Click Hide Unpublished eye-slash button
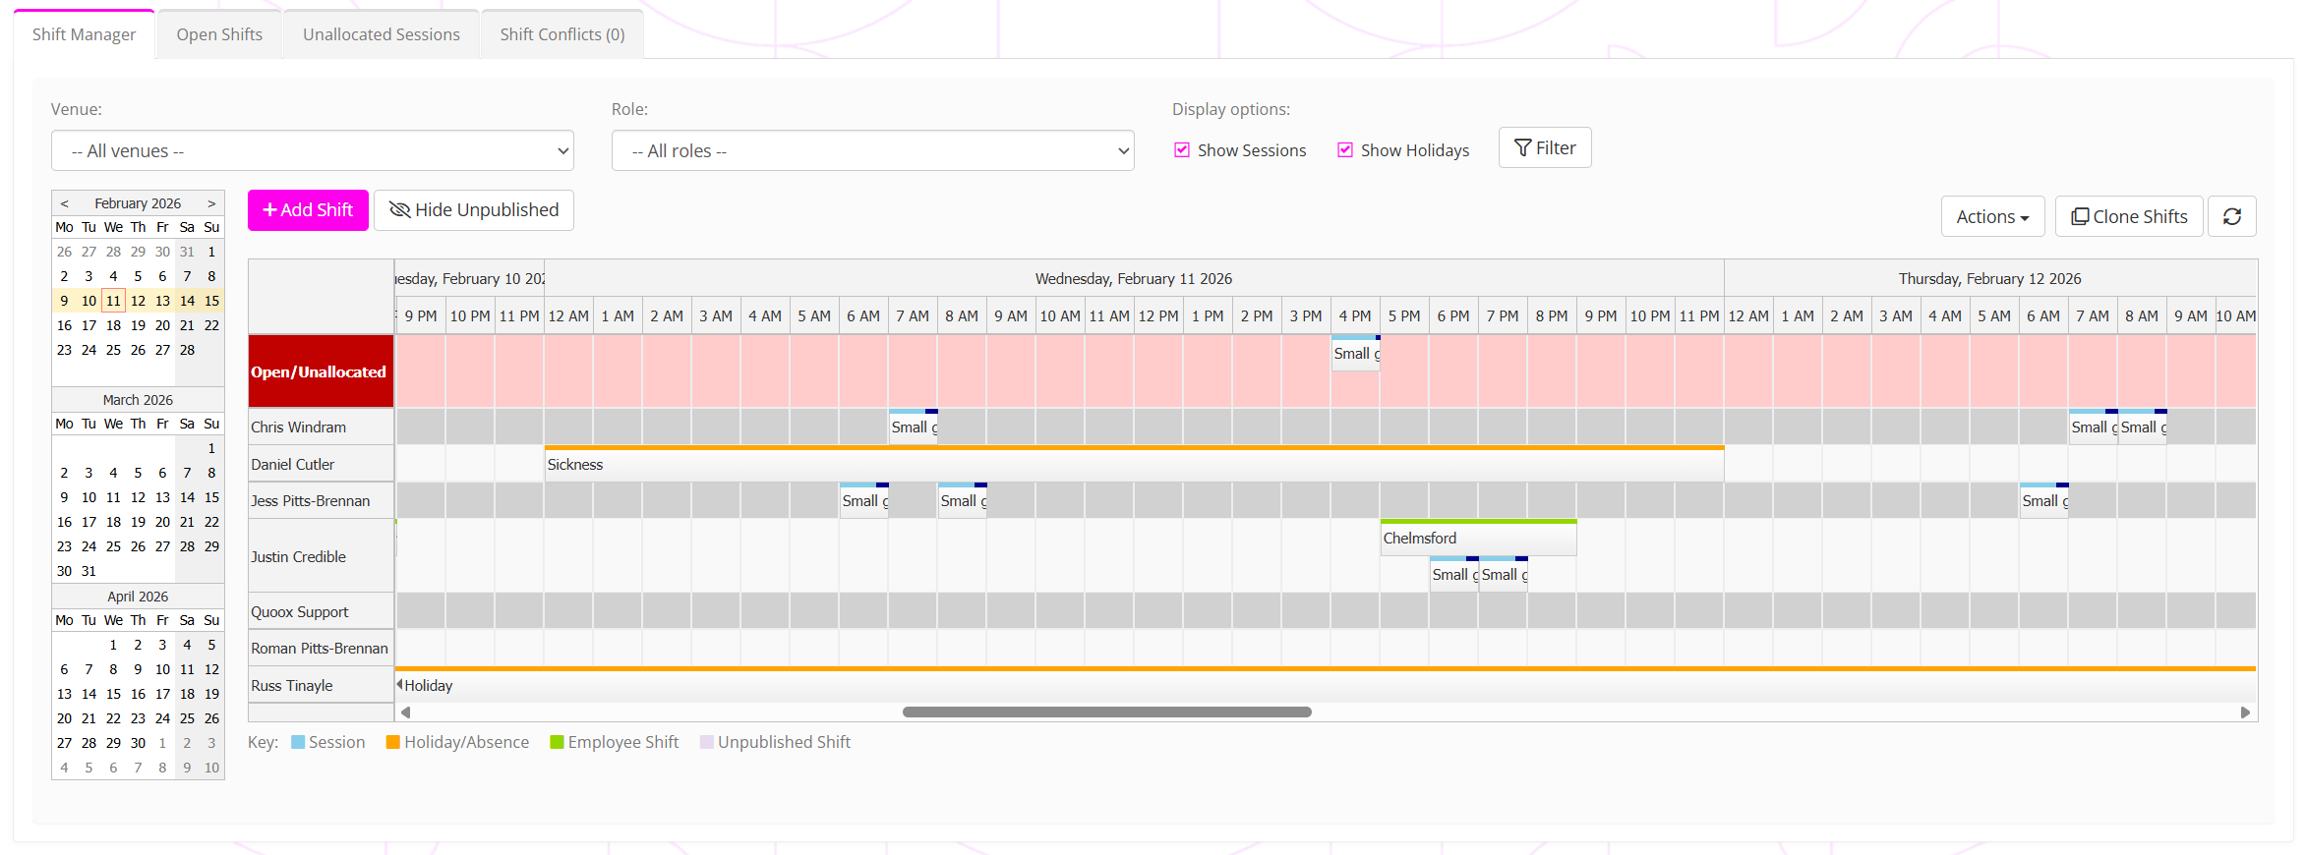2306x855 pixels. pos(474,210)
